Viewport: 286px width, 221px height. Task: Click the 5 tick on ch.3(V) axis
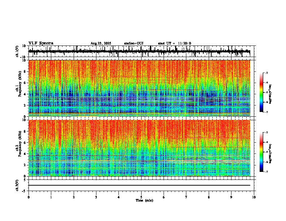point(25,179)
